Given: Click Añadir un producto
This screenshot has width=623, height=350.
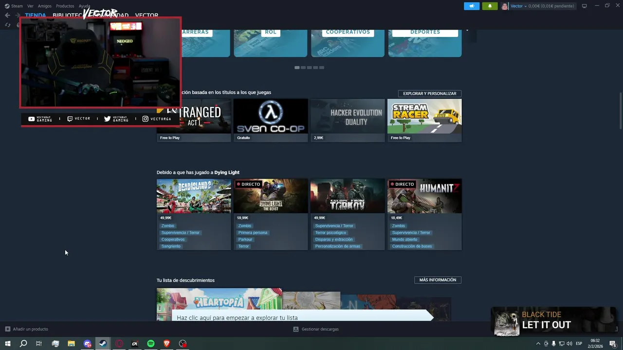Looking at the screenshot, I should pos(26,329).
